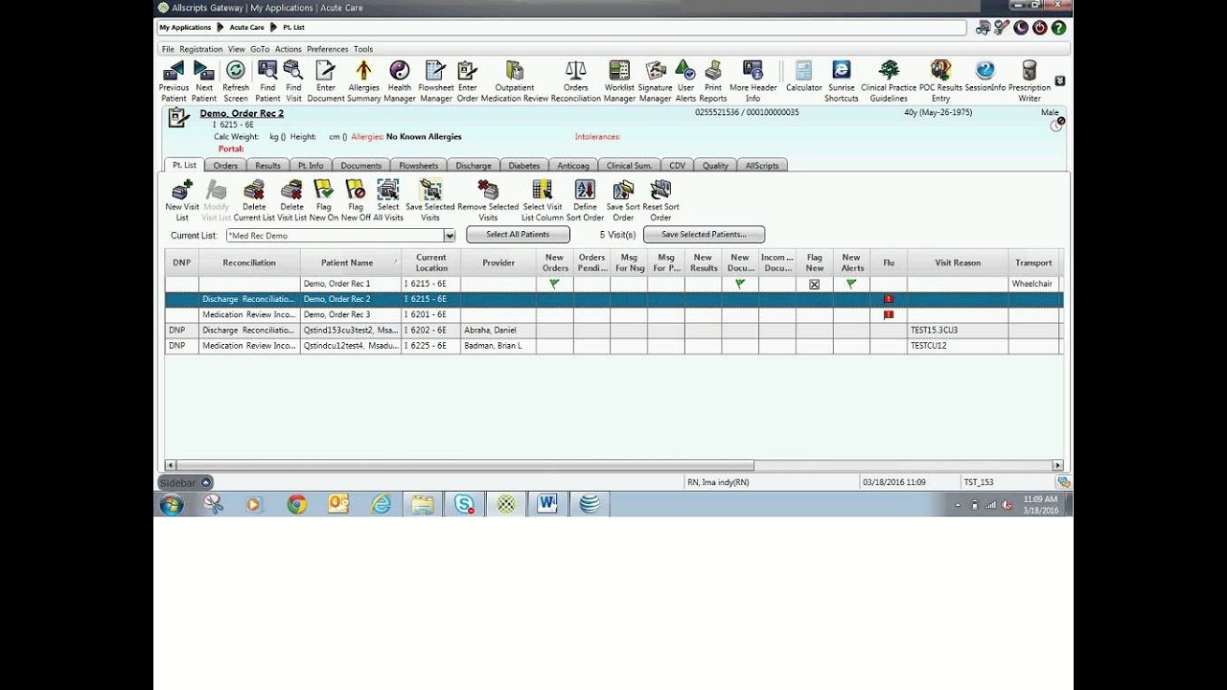Open Select Visit List Column
The image size is (1227, 690).
click(x=543, y=200)
